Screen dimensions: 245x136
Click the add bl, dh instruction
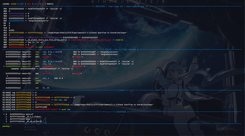(27, 88)
